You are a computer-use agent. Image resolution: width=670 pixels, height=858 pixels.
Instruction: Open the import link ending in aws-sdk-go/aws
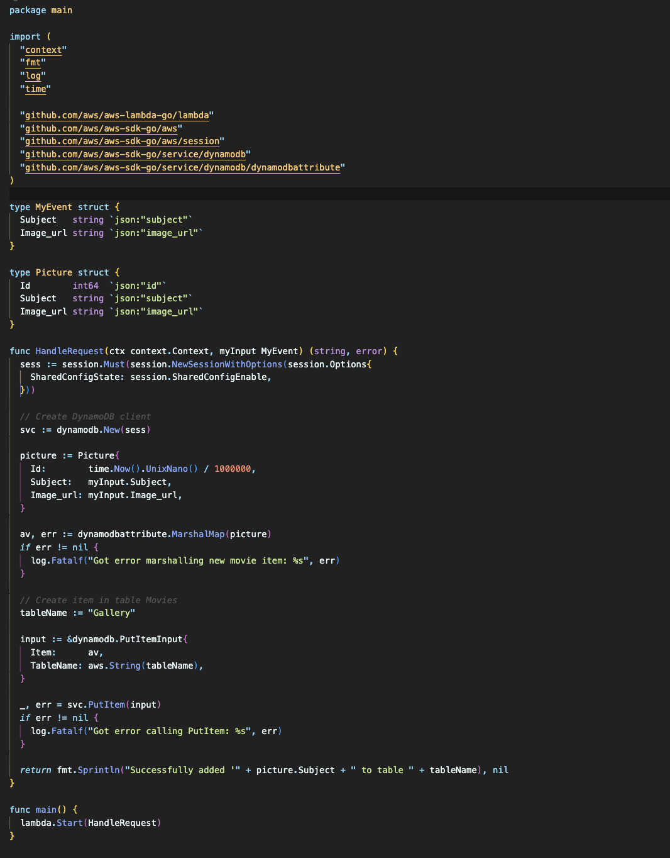coord(101,129)
